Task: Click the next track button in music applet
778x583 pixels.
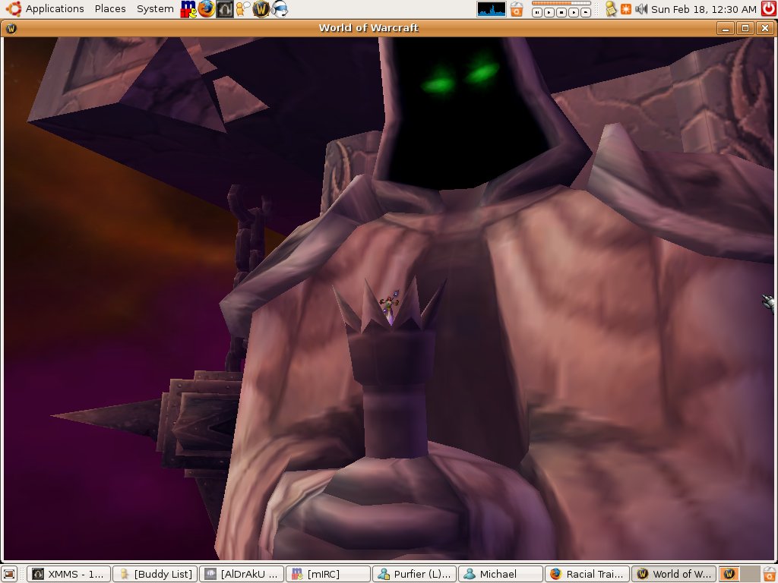Action: click(573, 12)
